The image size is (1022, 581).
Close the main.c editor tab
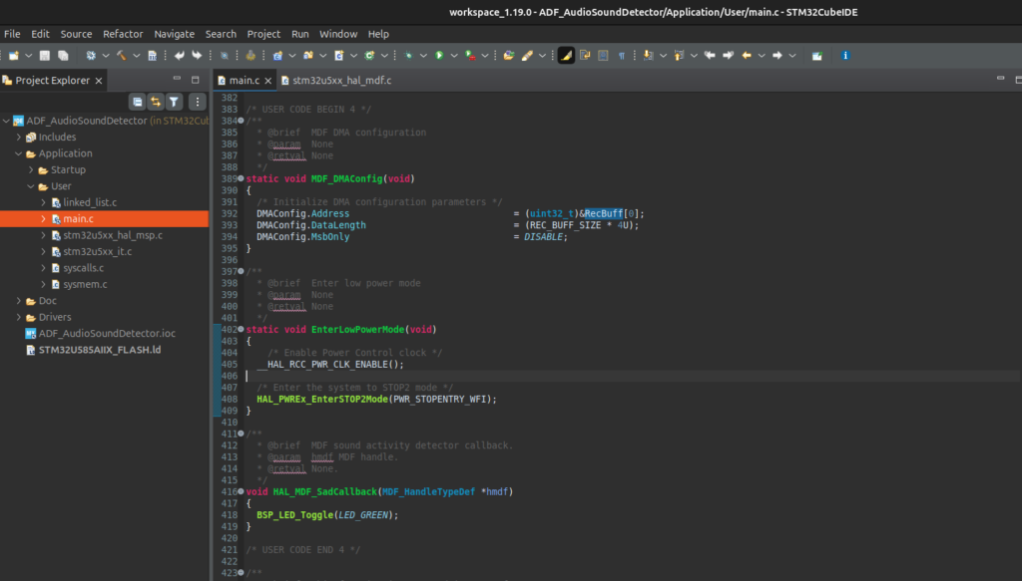point(268,80)
